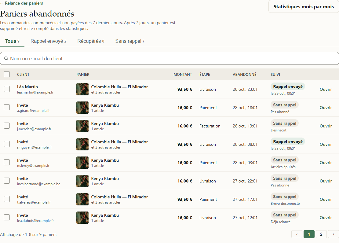The width and height of the screenshot is (339, 243).
Task: Click Ouvrir in the m.leroy@example.fr row
Action: pyautogui.click(x=326, y=163)
